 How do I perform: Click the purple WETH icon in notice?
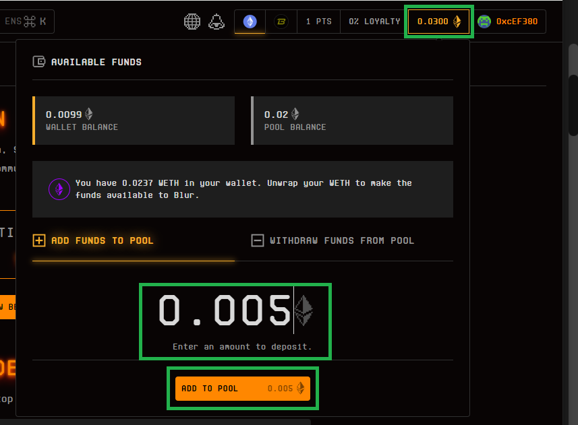pos(59,189)
